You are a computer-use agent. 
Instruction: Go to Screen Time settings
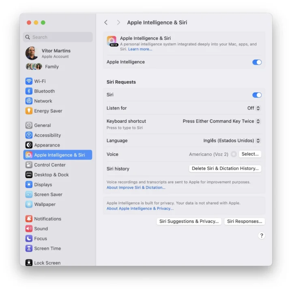click(x=58, y=248)
